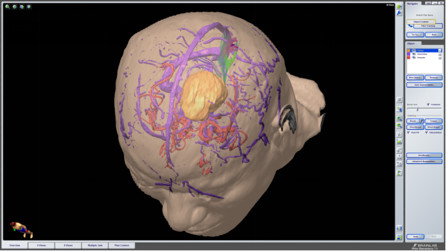Click the zoom in icon in right toolbar
This screenshot has height=251, width=446.
(399, 118)
